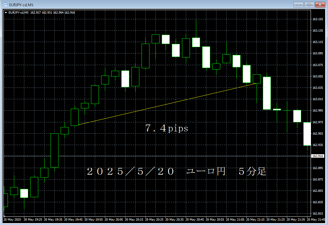This screenshot has width=328, height=225.
Task: Click the "20 May 19:45" time axis label
Action: [x=73, y=220]
